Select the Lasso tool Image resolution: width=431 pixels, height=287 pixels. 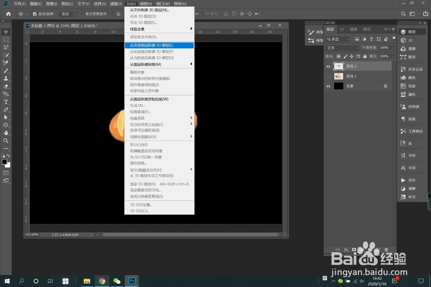6,47
